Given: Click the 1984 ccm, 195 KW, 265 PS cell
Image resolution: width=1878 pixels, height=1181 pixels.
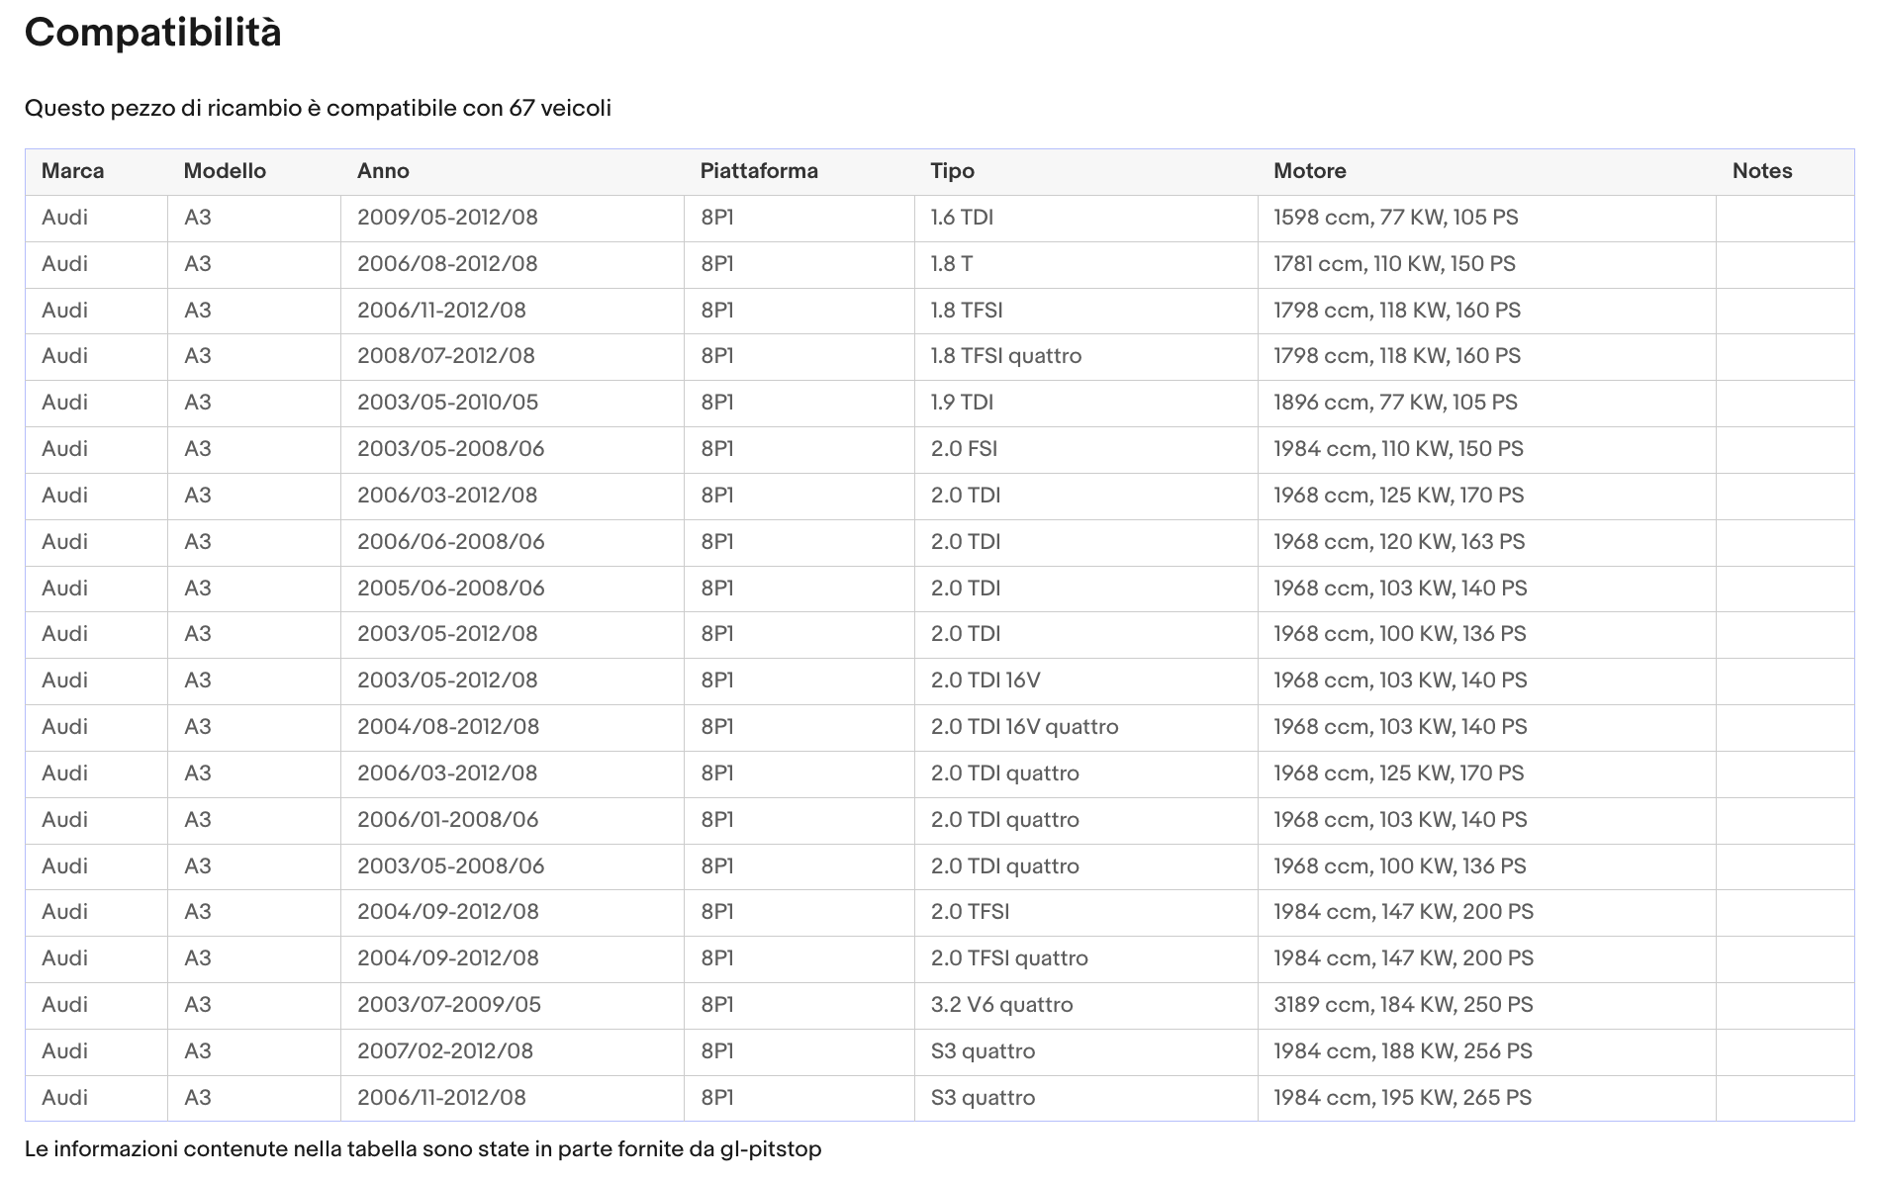Looking at the screenshot, I should [x=1402, y=1098].
